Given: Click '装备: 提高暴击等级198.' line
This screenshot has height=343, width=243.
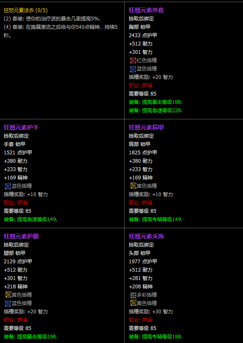Looking at the screenshot, I should point(30,337).
